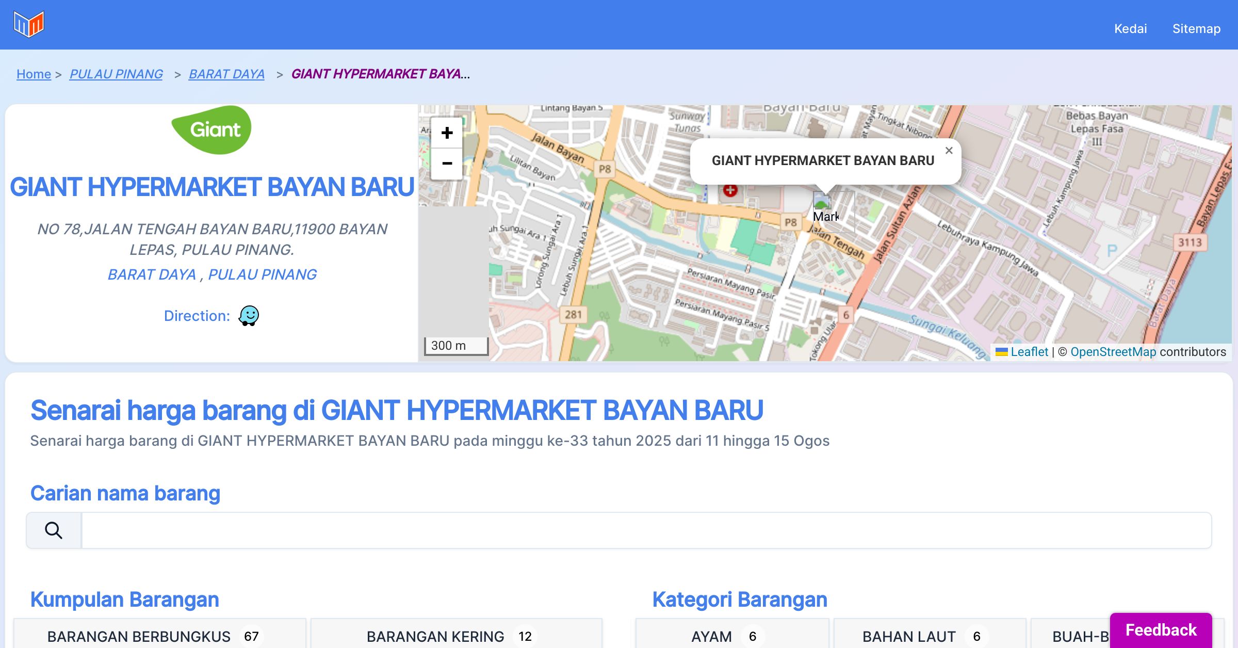Focus the Carian nama barang search field
Viewport: 1238px width, 648px height.
(646, 530)
